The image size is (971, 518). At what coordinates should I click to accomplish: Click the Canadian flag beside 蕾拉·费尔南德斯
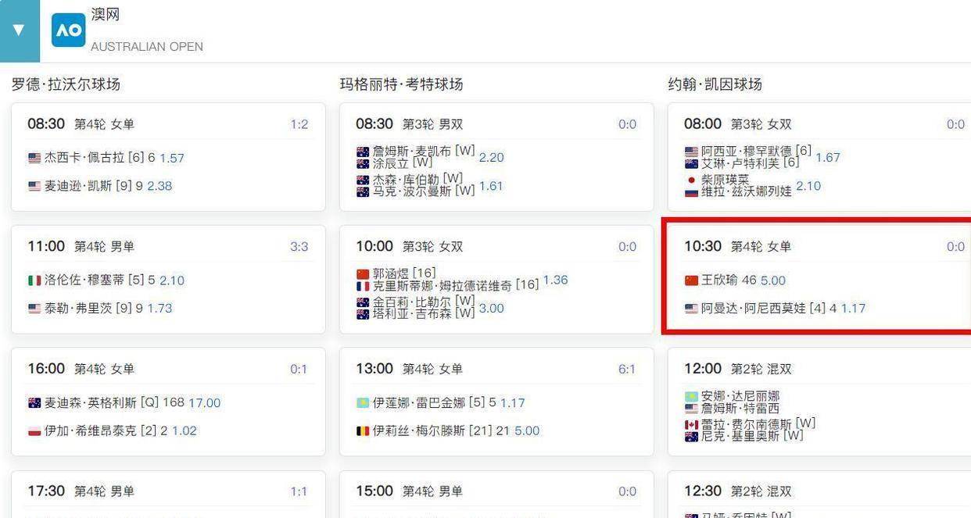coord(691,424)
